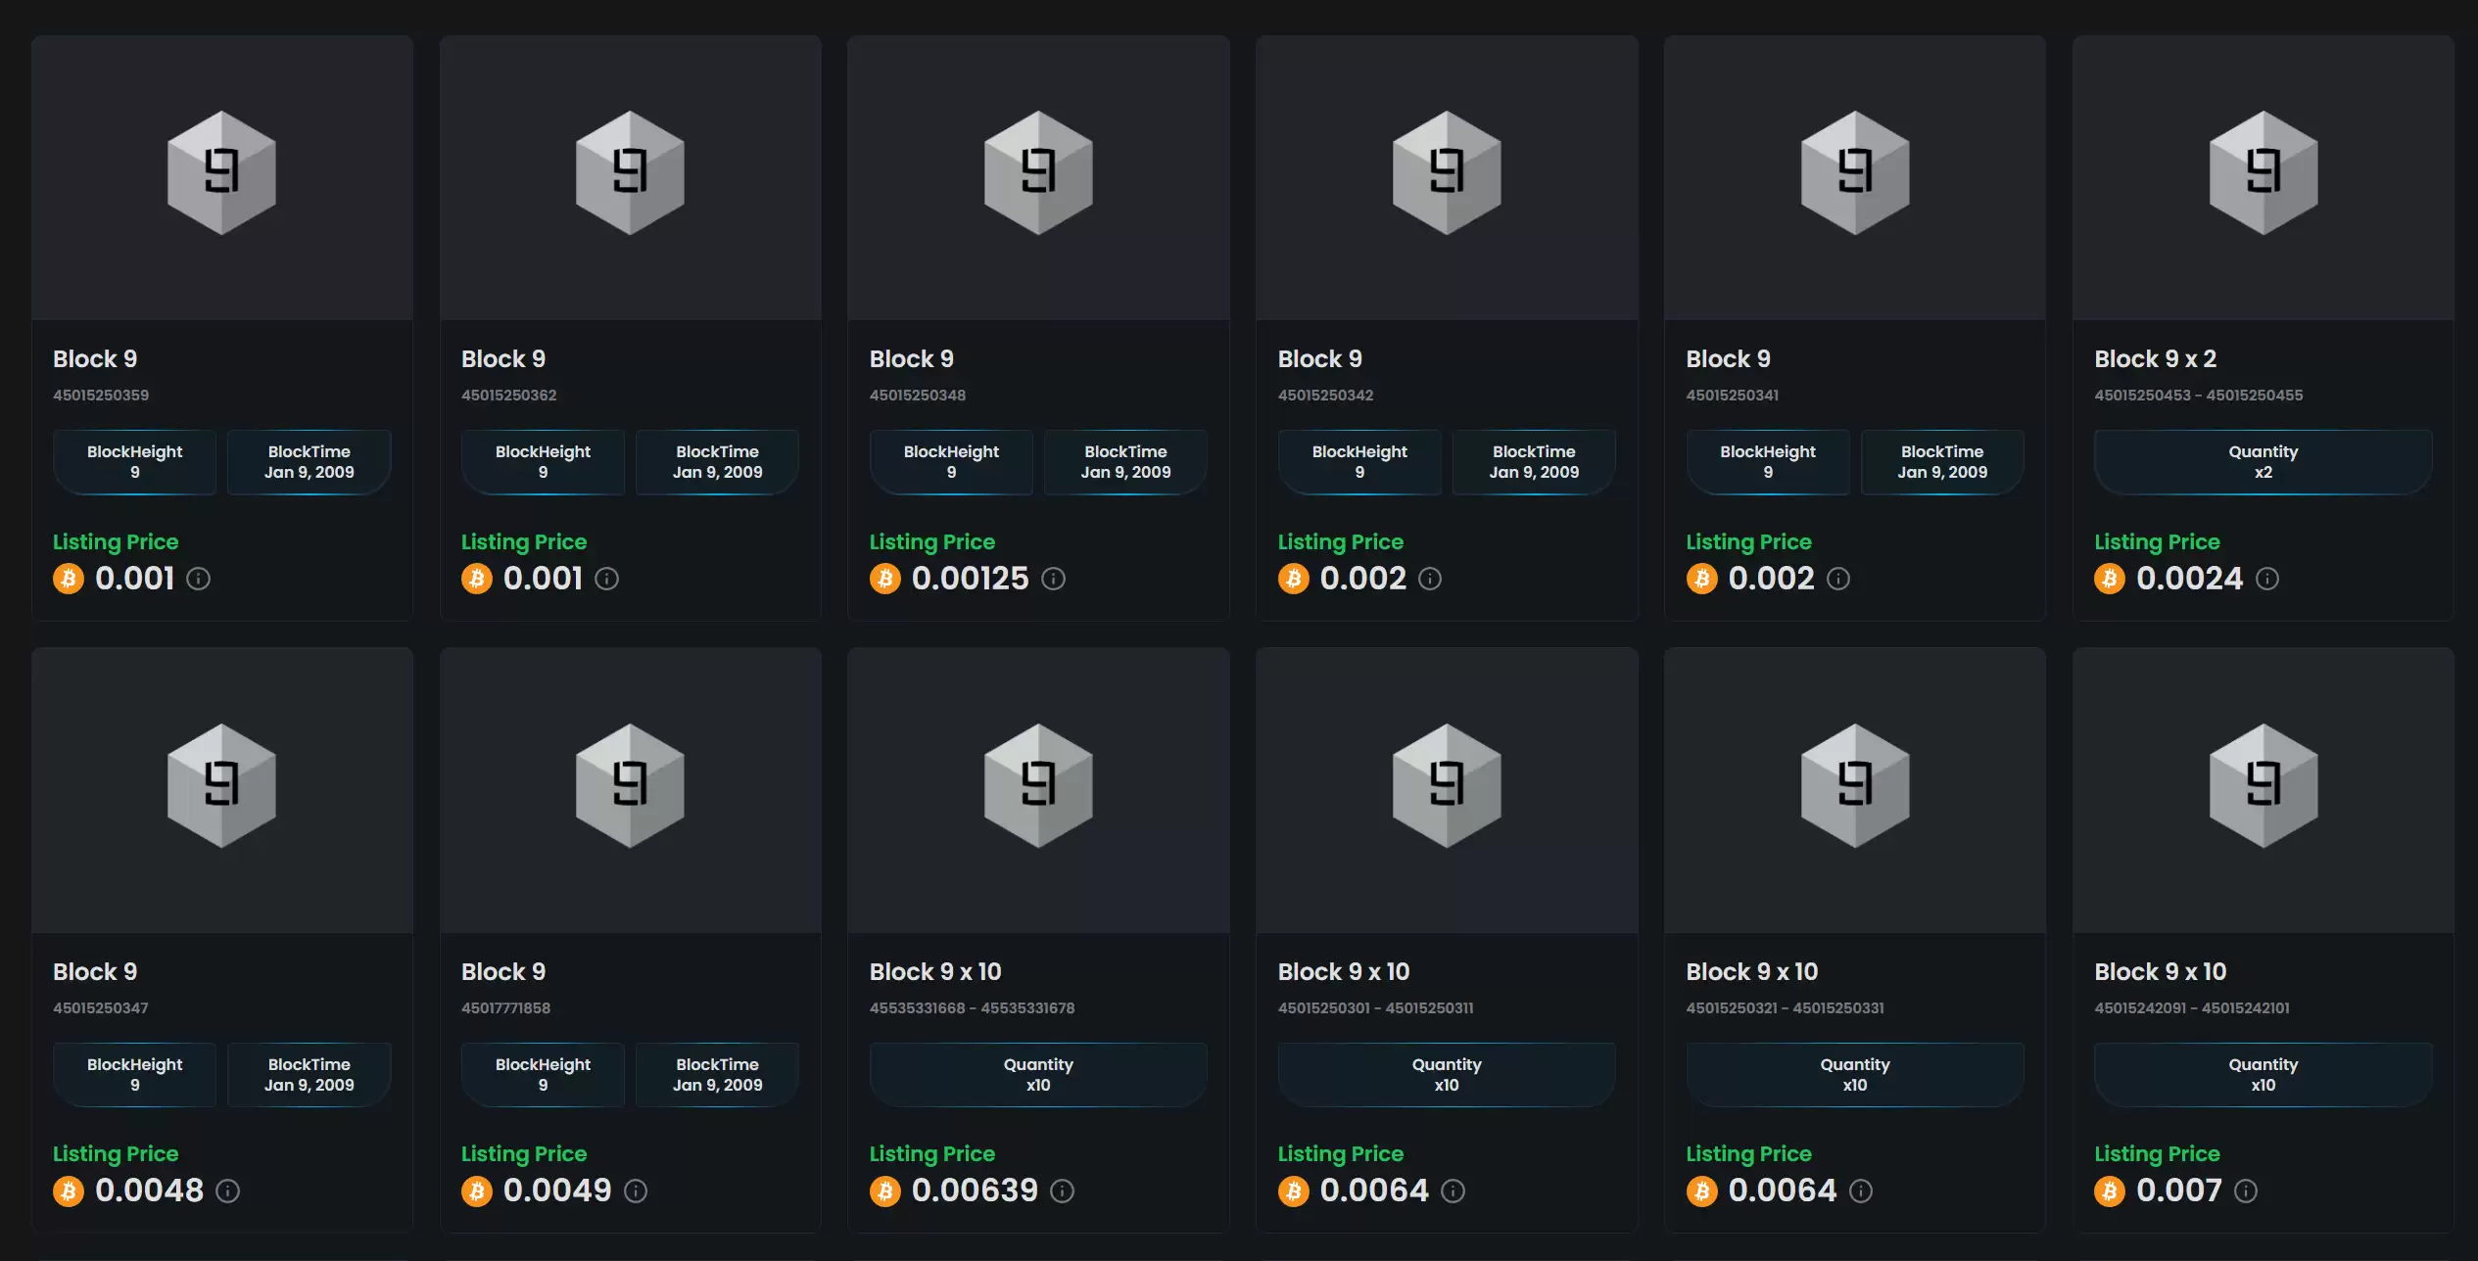
Task: Click the Block 9 x 2 title
Action: tap(2155, 359)
